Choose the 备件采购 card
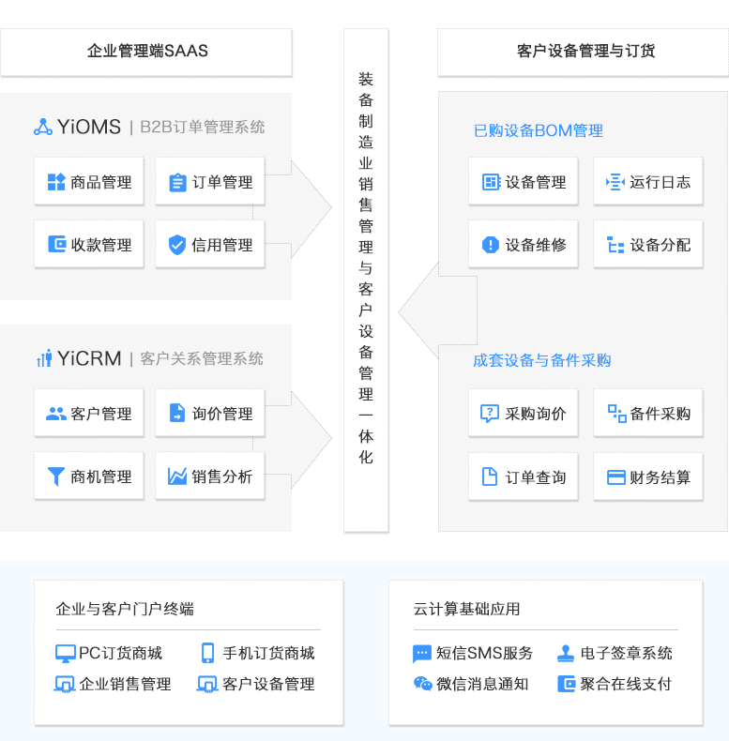 tap(648, 413)
